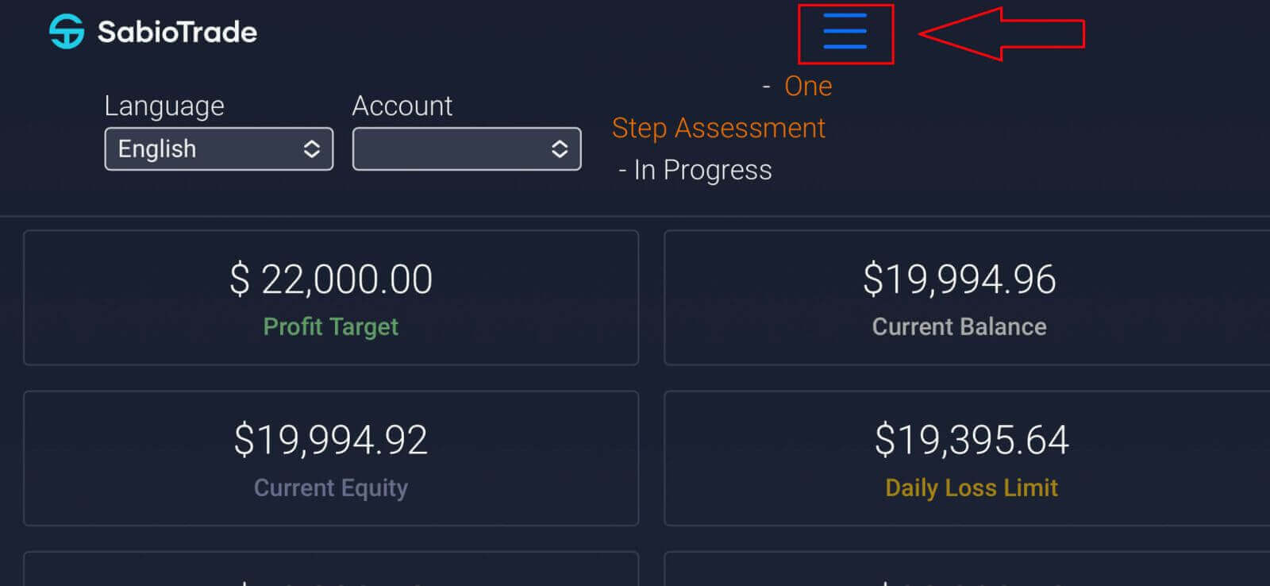Expand the Account selection combo box
1270x586 pixels.
pos(466,148)
